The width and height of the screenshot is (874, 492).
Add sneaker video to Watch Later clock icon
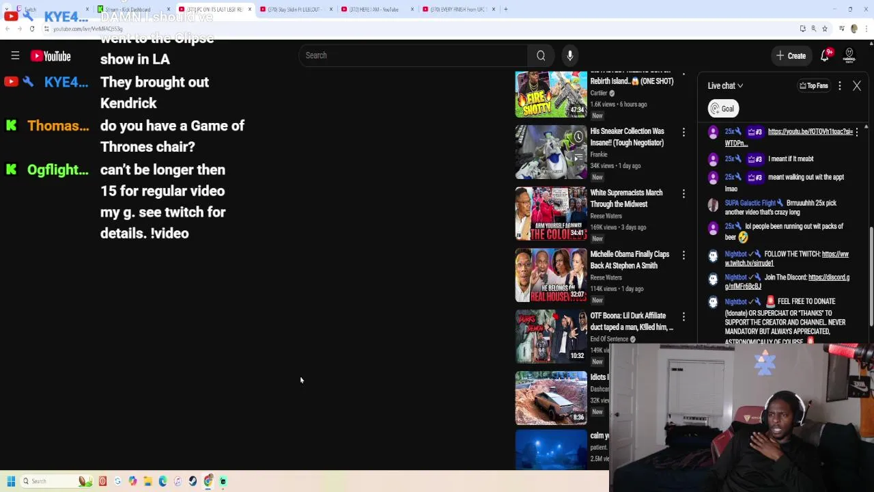coord(578,137)
